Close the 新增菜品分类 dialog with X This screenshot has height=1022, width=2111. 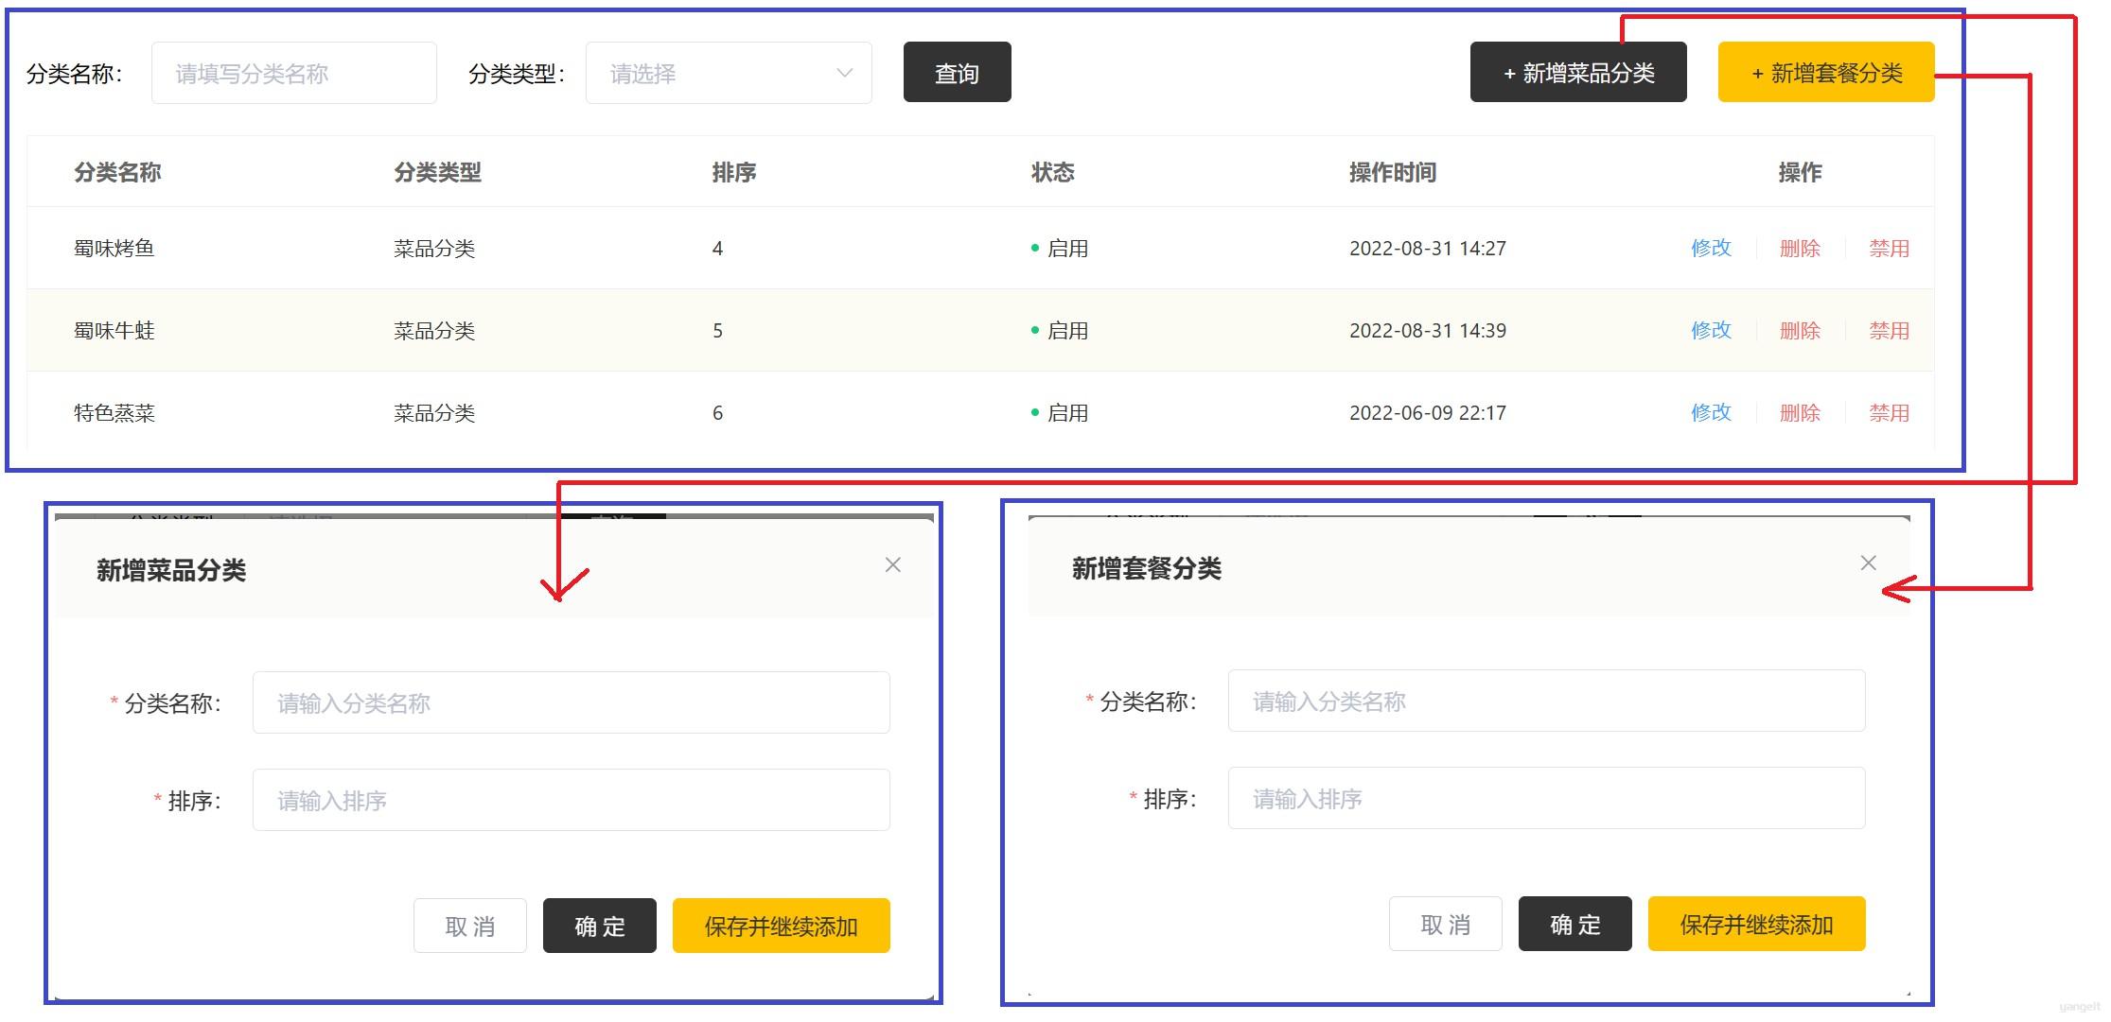tap(892, 564)
